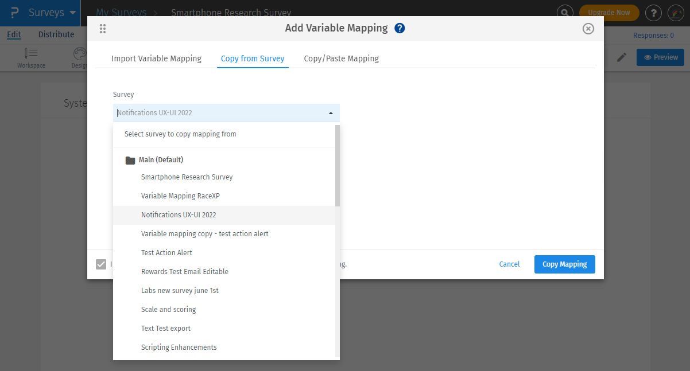Open the help question mark in header
This screenshot has width=690, height=371.
click(653, 13)
